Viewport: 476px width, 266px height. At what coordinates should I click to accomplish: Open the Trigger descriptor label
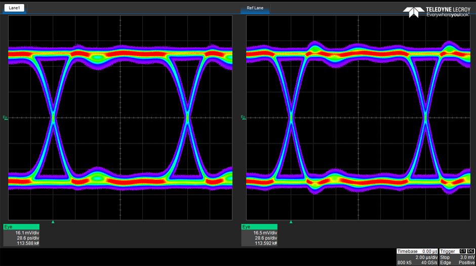448,251
